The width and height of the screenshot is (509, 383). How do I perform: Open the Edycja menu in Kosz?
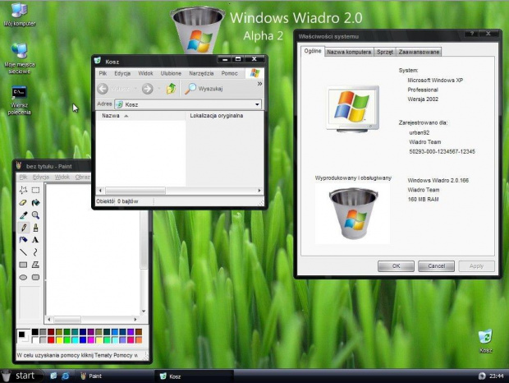122,73
